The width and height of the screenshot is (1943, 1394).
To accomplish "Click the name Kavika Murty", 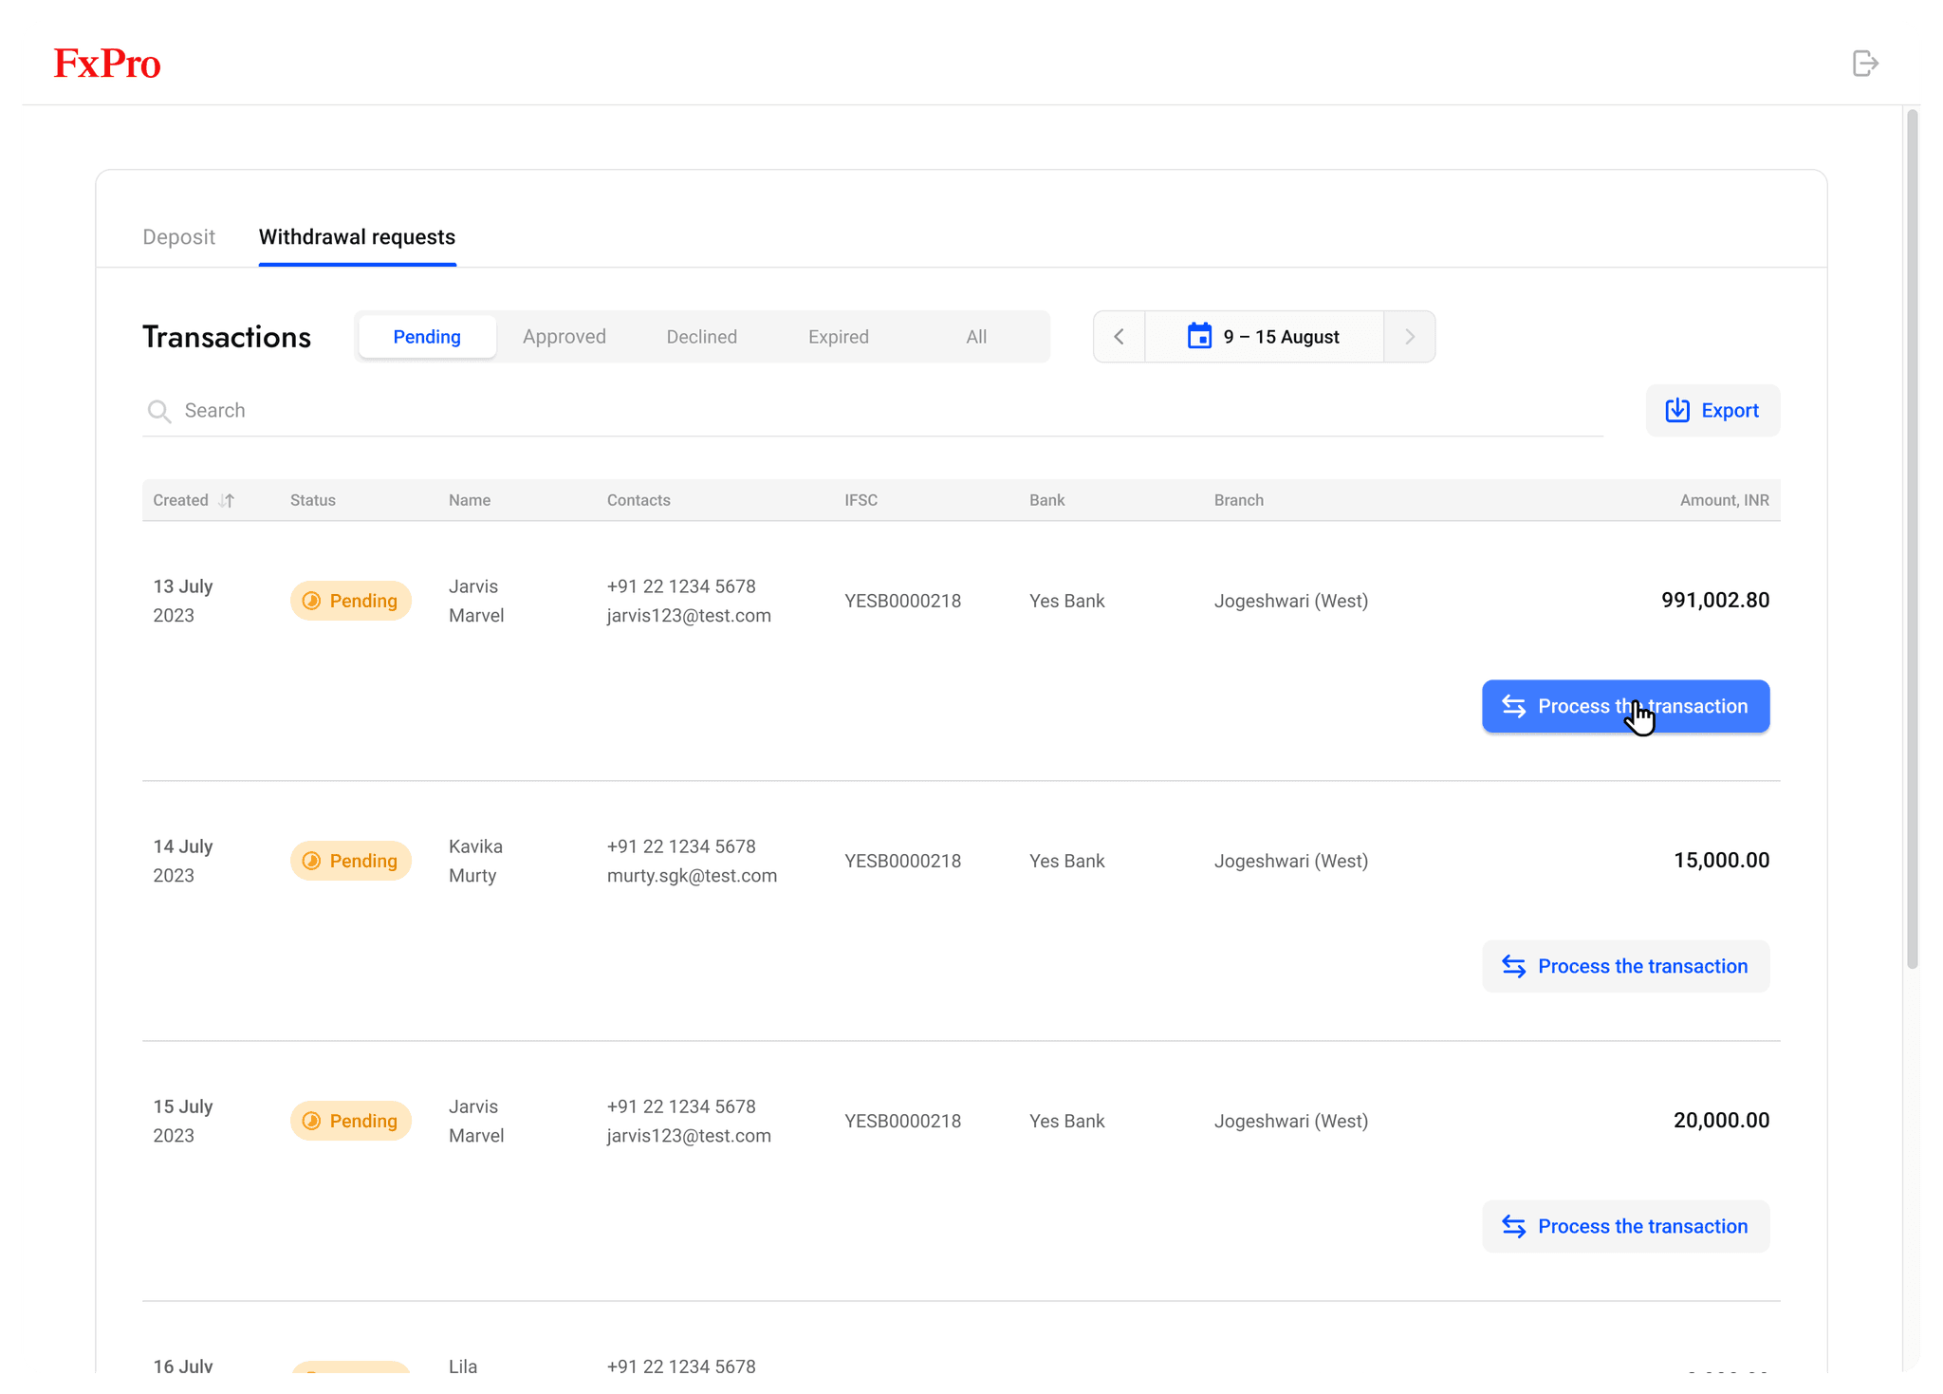I will click(x=475, y=861).
